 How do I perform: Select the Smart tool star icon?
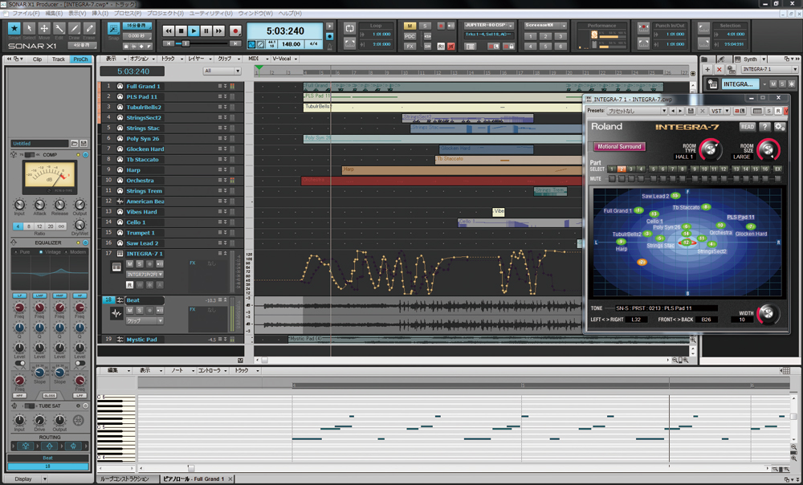tap(14, 29)
